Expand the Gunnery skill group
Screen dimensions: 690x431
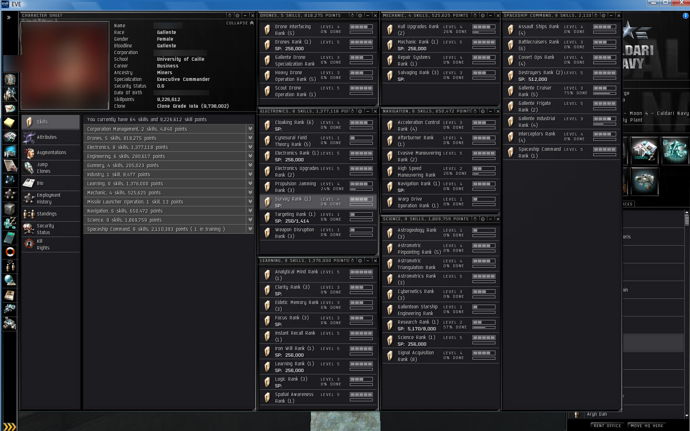(250, 165)
